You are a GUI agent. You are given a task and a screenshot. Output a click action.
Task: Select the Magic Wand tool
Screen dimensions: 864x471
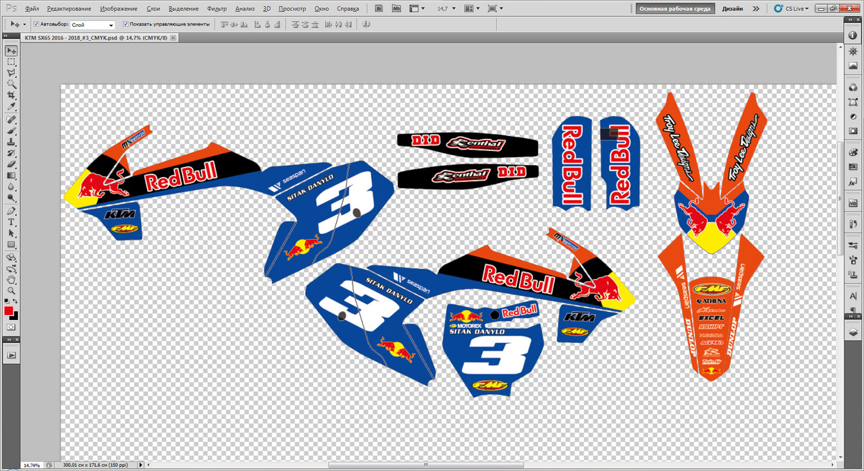11,84
